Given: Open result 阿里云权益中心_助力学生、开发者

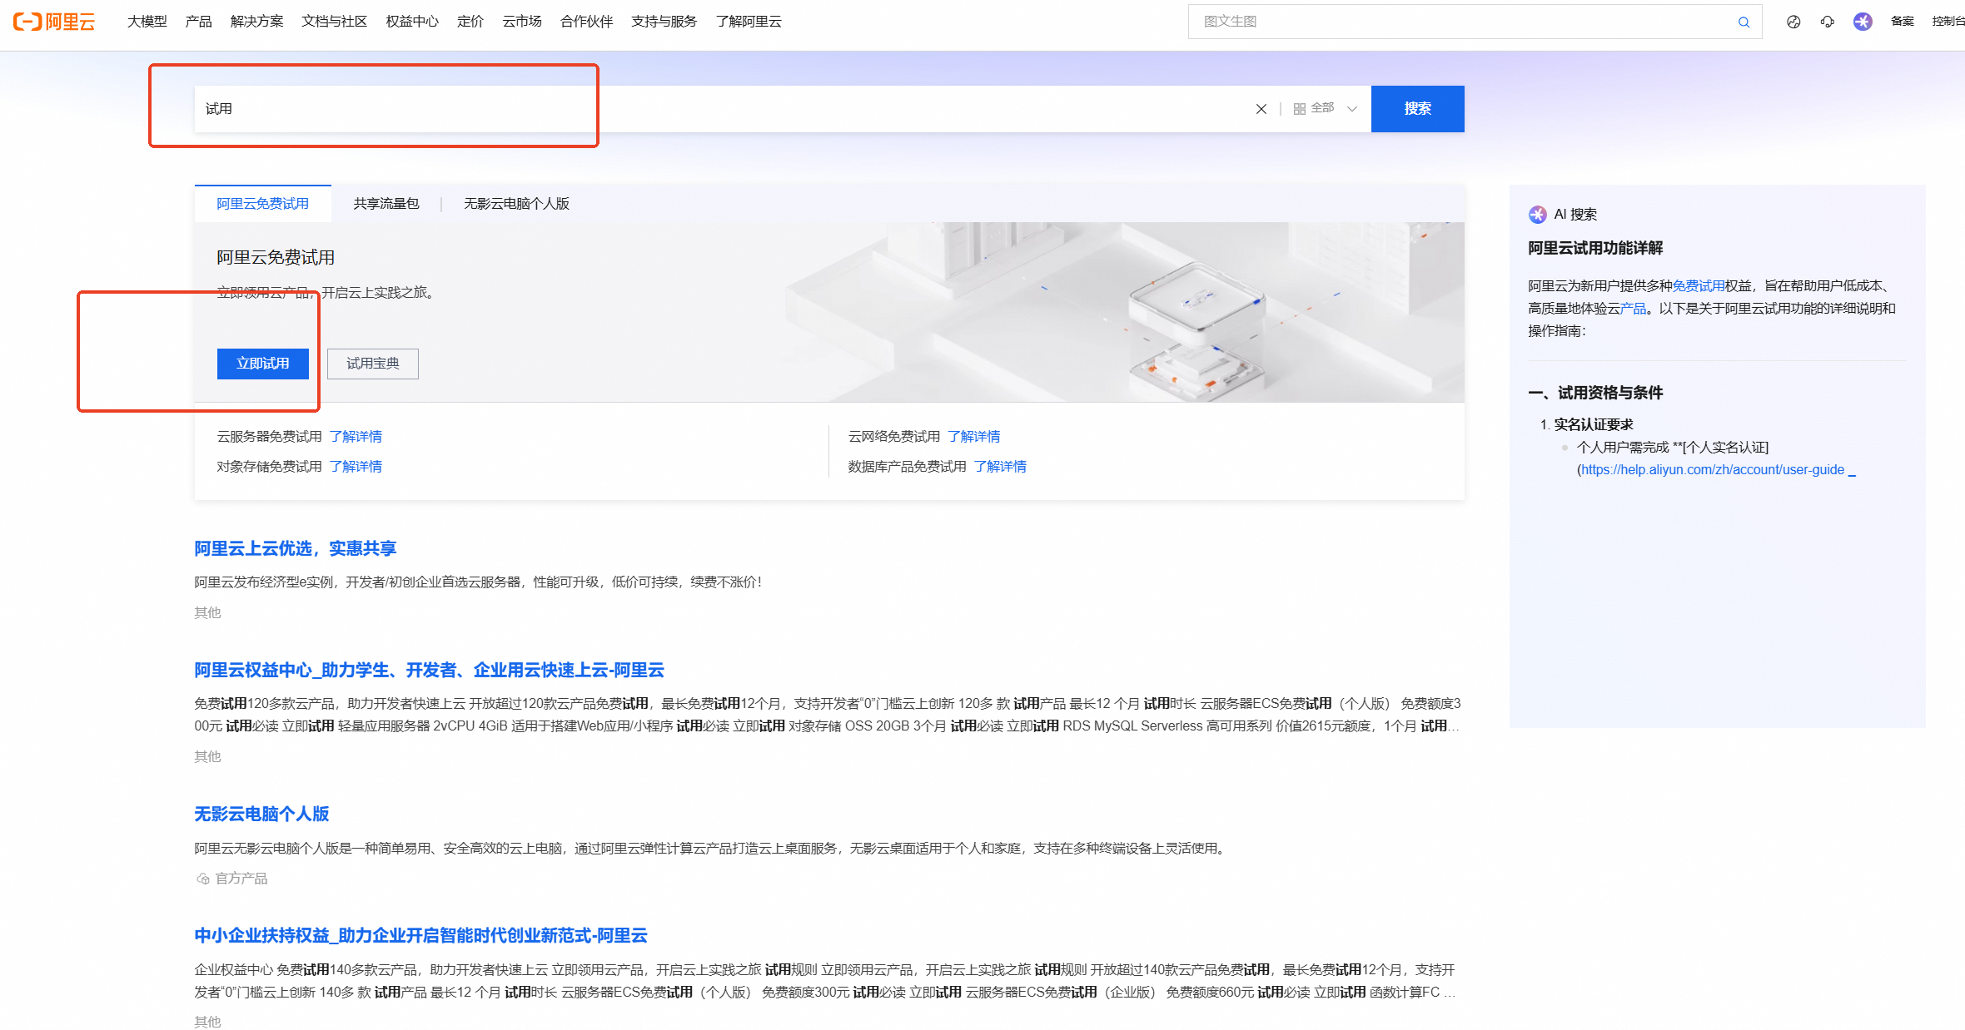Looking at the screenshot, I should tap(429, 670).
